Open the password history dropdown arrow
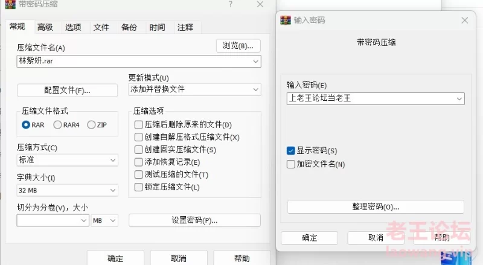 point(459,99)
